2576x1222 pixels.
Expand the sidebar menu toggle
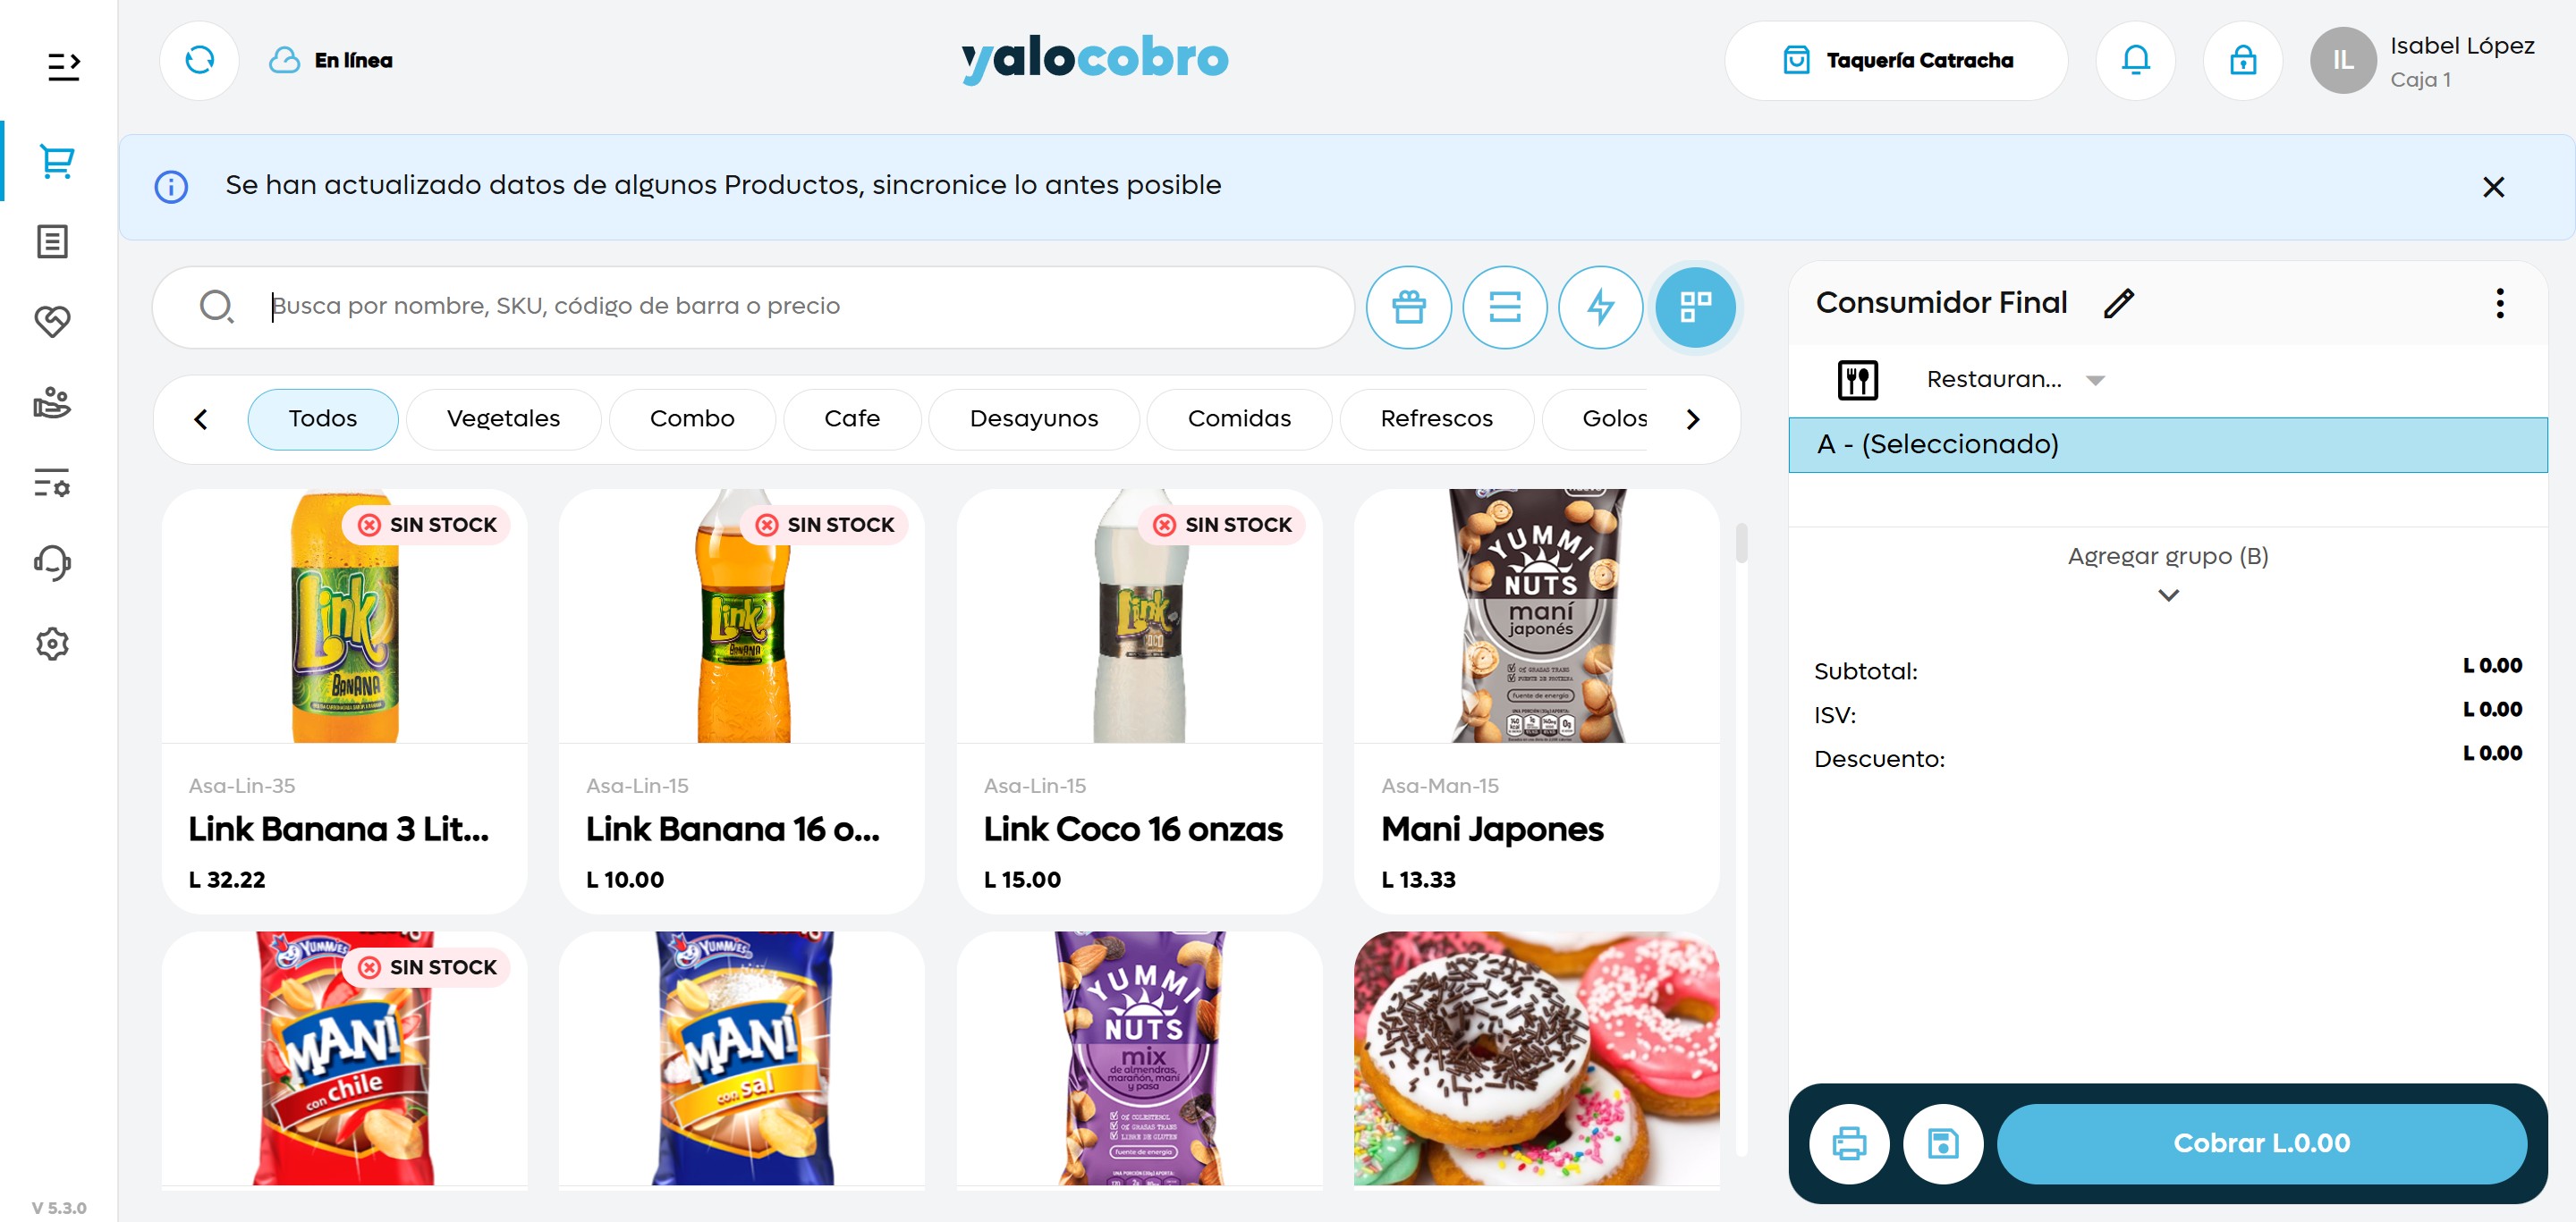(x=64, y=67)
